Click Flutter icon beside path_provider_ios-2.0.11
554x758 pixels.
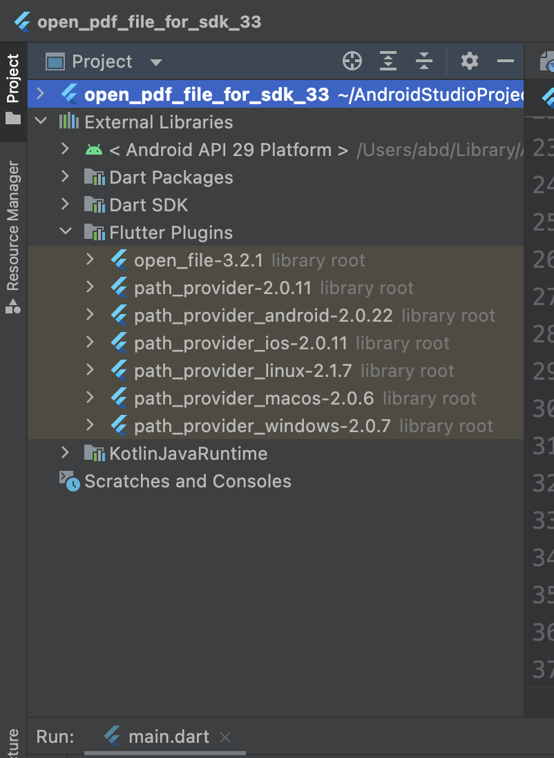(119, 342)
